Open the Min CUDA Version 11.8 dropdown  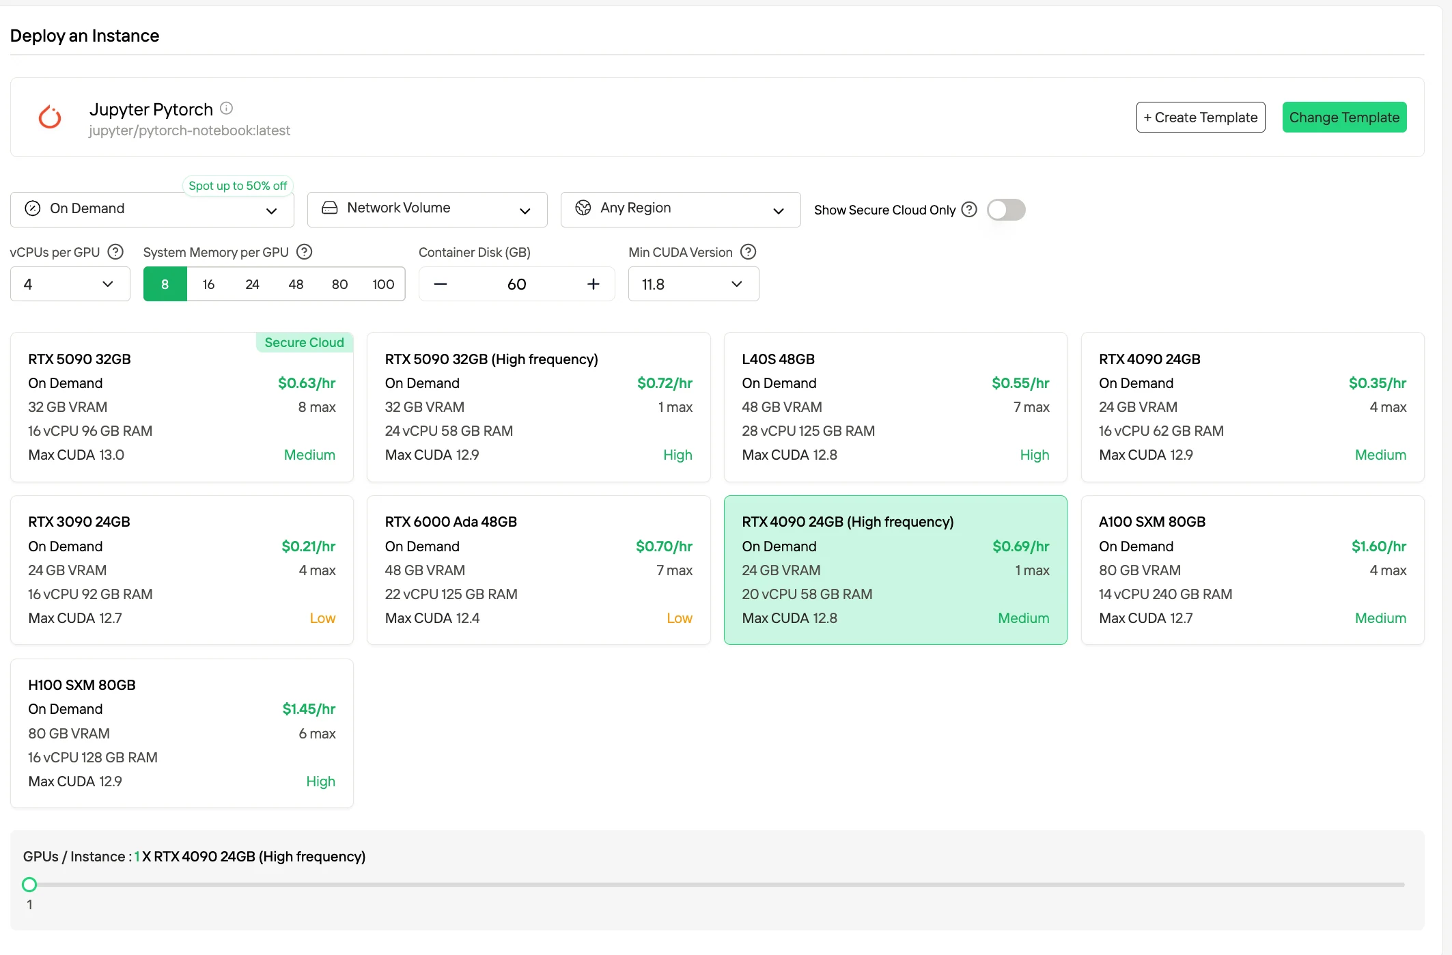(x=694, y=284)
